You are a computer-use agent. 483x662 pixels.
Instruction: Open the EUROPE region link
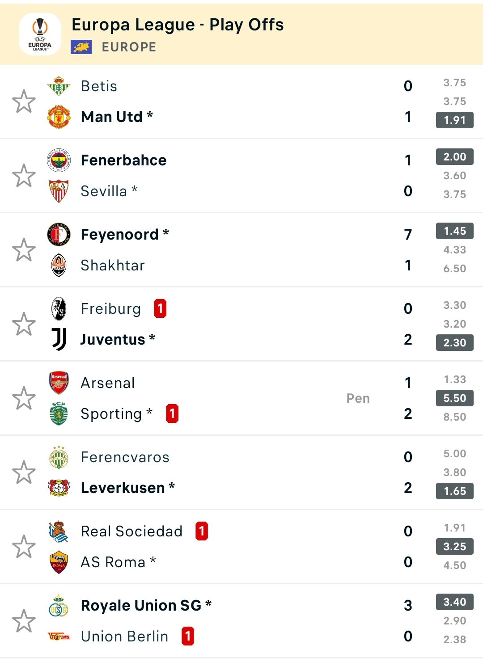129,47
